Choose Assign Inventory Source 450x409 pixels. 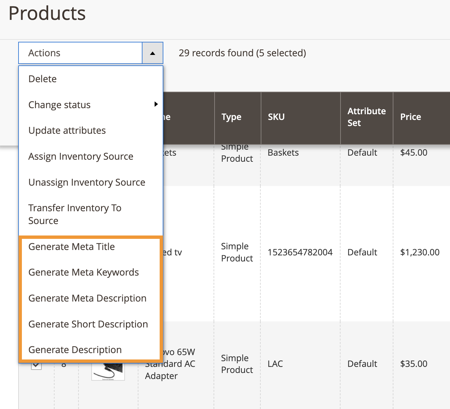click(x=81, y=156)
